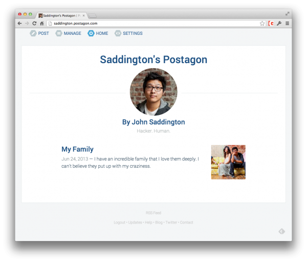Click the fullscreen arrows icon in the title bar
This screenshot has width=307, height=262.
pos(287,14)
